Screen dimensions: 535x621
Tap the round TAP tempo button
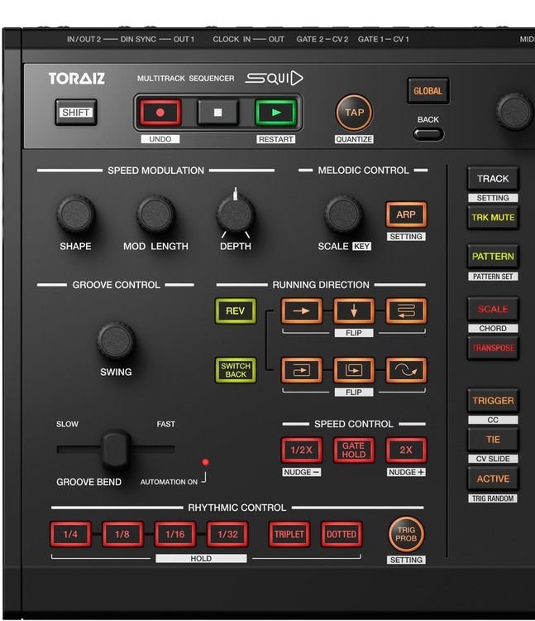[x=354, y=113]
